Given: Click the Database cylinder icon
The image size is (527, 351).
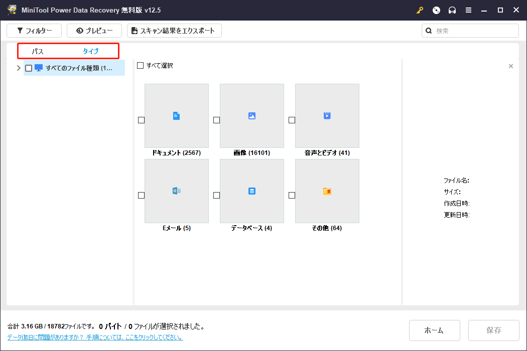Looking at the screenshot, I should (x=252, y=191).
